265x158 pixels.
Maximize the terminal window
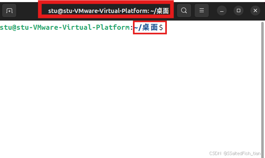(x=239, y=10)
